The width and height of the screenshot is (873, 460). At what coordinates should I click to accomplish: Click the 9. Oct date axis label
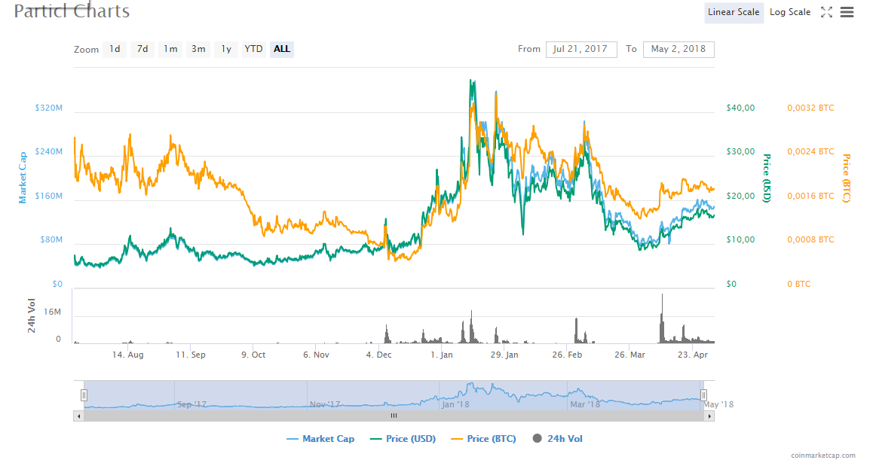click(x=253, y=355)
